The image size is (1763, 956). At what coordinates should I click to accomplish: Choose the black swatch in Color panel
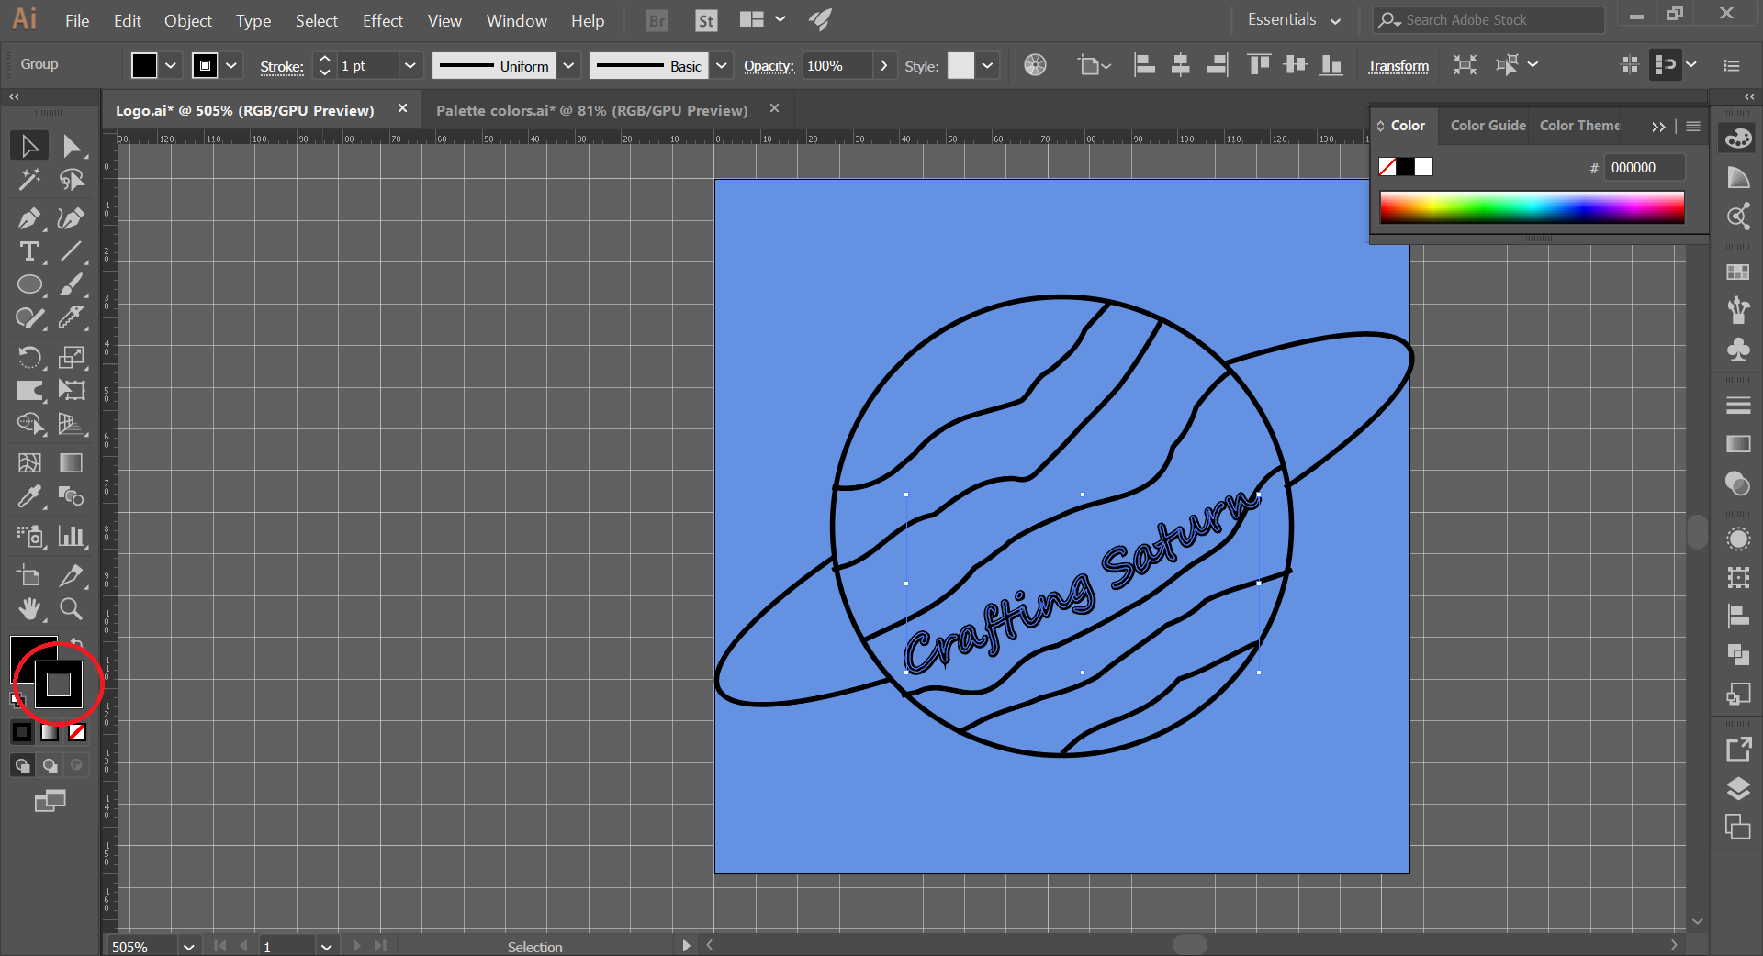point(1406,167)
